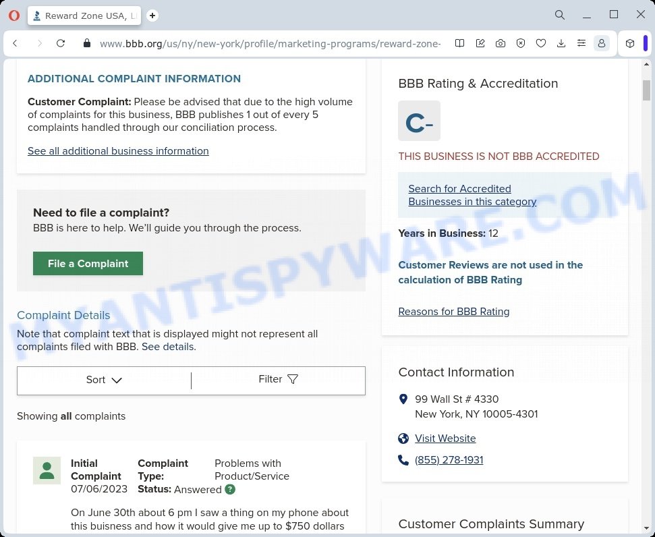The width and height of the screenshot is (655, 537).
Task: Click the filter funnel icon
Action: click(293, 379)
